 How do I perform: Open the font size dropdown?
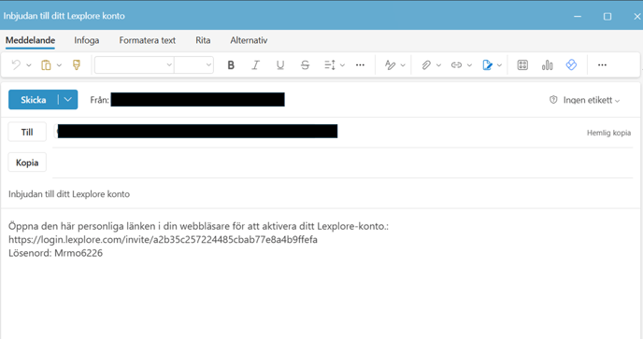(193, 64)
